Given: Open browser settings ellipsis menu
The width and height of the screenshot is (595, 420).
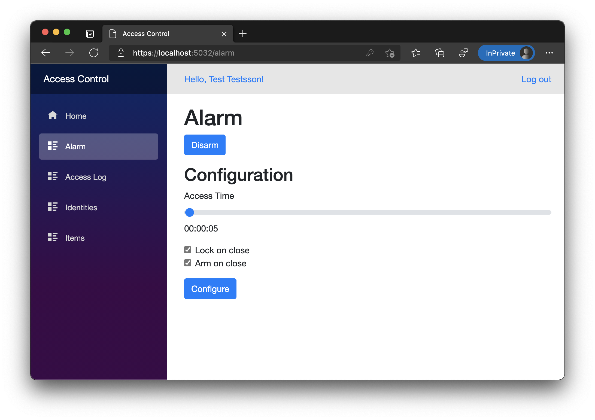Looking at the screenshot, I should pos(549,53).
